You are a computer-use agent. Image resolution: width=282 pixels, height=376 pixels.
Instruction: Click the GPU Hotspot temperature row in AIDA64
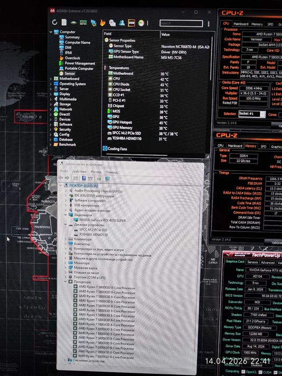[x=158, y=122]
